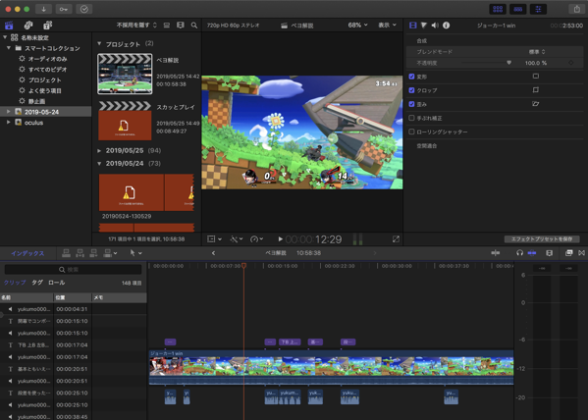Image resolution: width=588 pixels, height=420 pixels.
Task: Click the 変形 transform on-screen control icon
Action: pyautogui.click(x=536, y=77)
